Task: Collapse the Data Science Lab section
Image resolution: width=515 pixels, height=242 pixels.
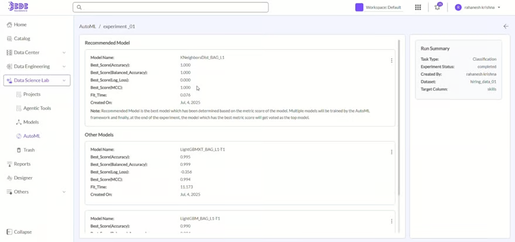Action: point(64,81)
